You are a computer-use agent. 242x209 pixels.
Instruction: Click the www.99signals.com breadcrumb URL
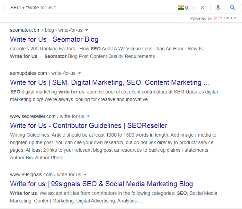click(32, 175)
